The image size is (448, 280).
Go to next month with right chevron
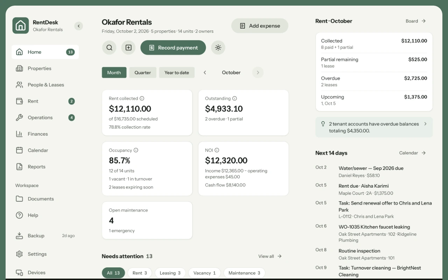click(258, 72)
